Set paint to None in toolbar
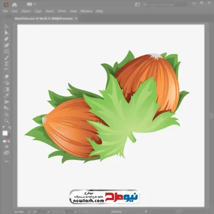 (x=9, y=141)
